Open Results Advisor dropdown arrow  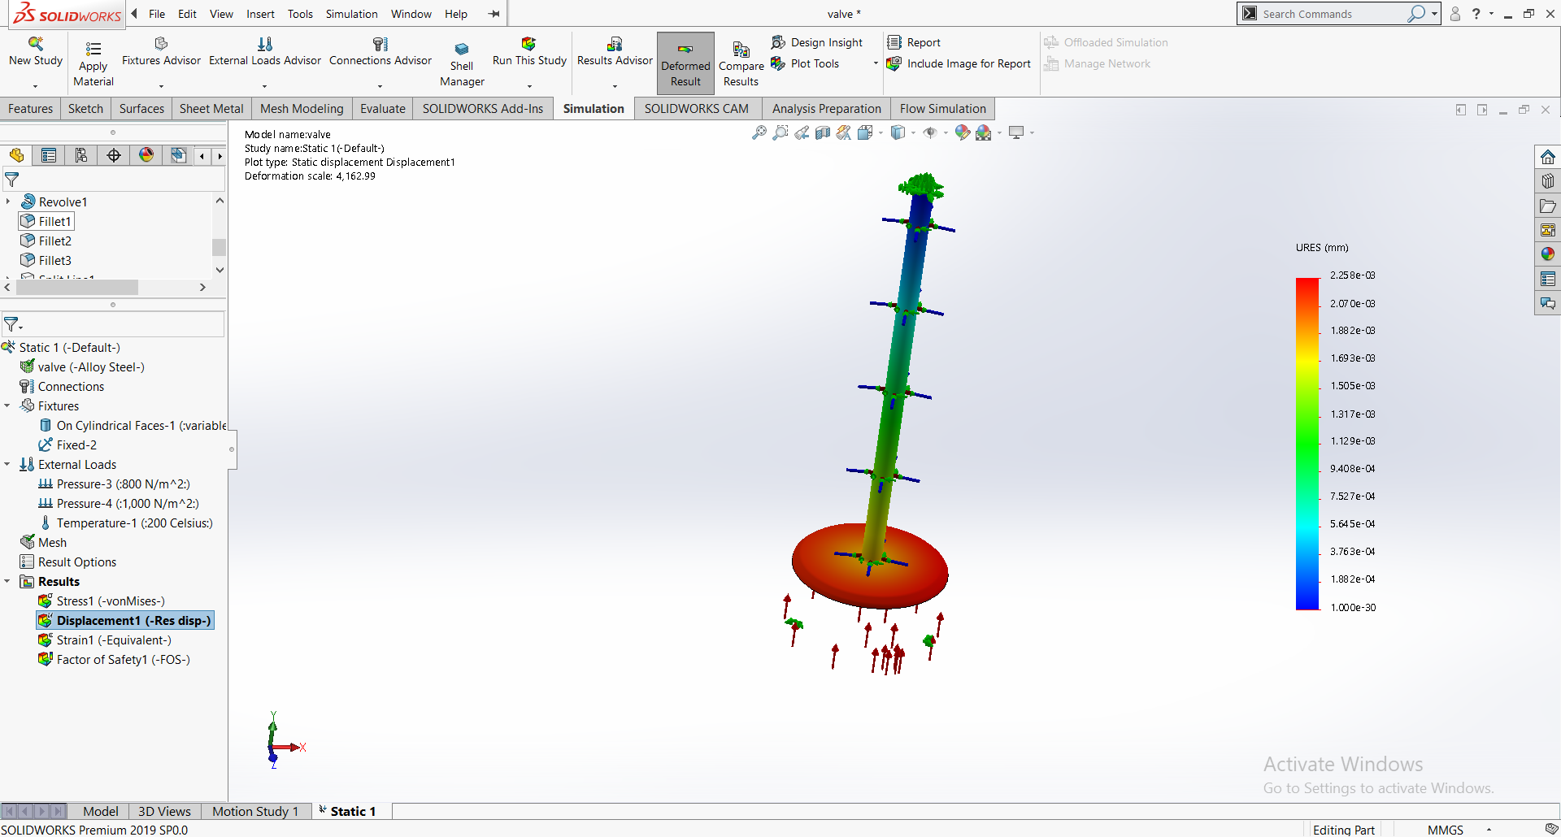click(615, 86)
